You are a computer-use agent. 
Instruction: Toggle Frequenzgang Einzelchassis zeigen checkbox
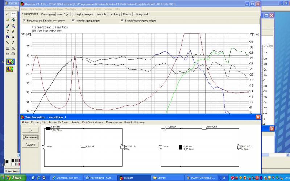[24, 21]
